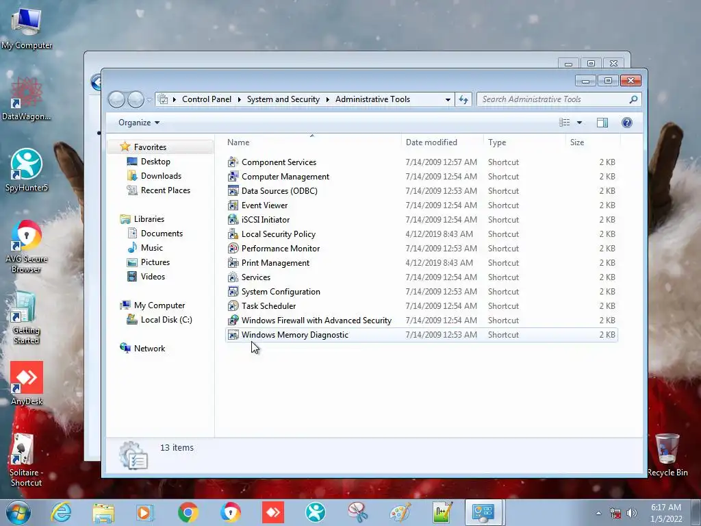Open the recent pages dropdown beside Forward

point(149,100)
